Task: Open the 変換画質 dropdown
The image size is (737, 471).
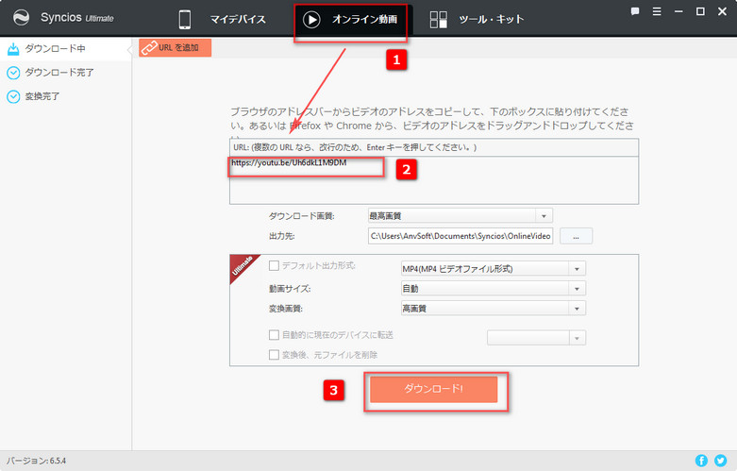Action: coord(493,309)
